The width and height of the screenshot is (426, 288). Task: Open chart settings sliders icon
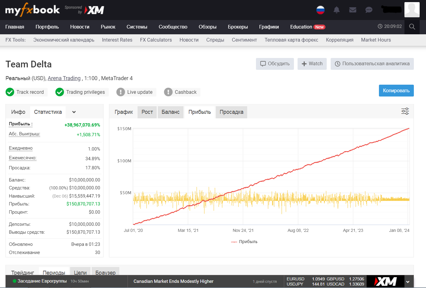(x=405, y=111)
